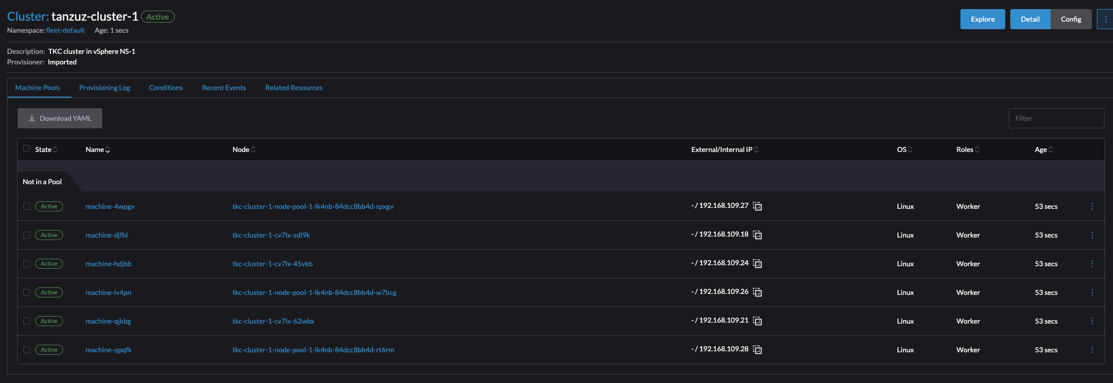Image resolution: width=1113 pixels, height=383 pixels.
Task: Click the Filter input field
Action: (x=1056, y=118)
